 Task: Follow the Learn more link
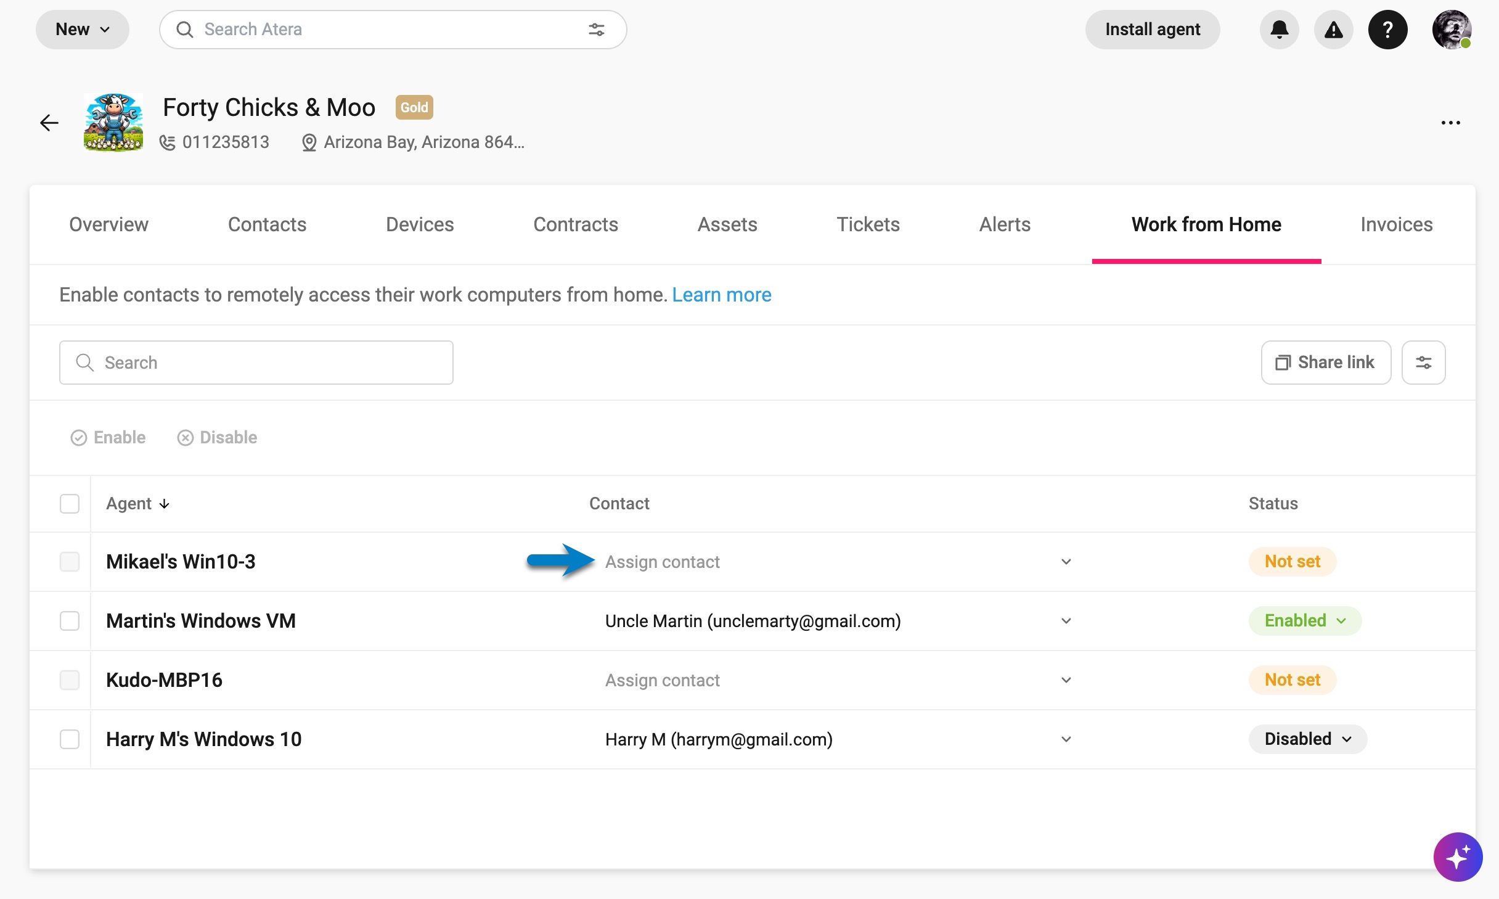[x=722, y=295]
